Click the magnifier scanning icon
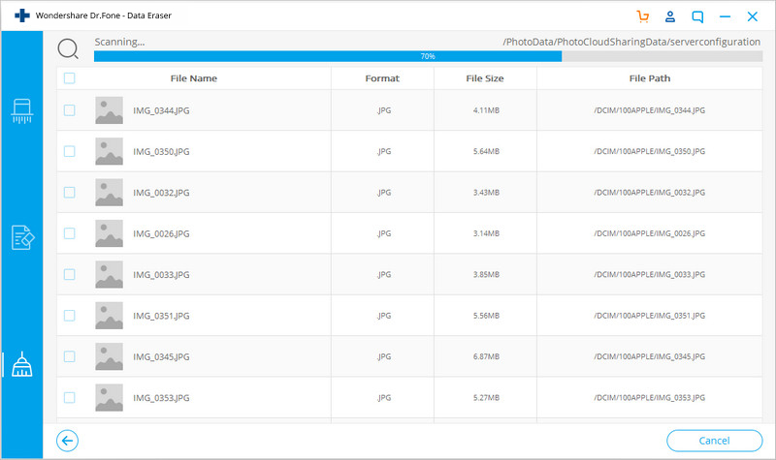The image size is (776, 460). [x=68, y=49]
